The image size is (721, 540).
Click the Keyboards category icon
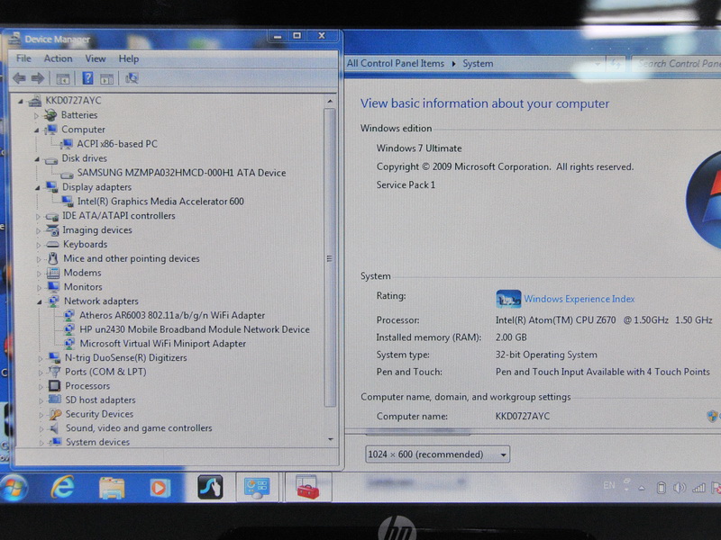tap(53, 244)
